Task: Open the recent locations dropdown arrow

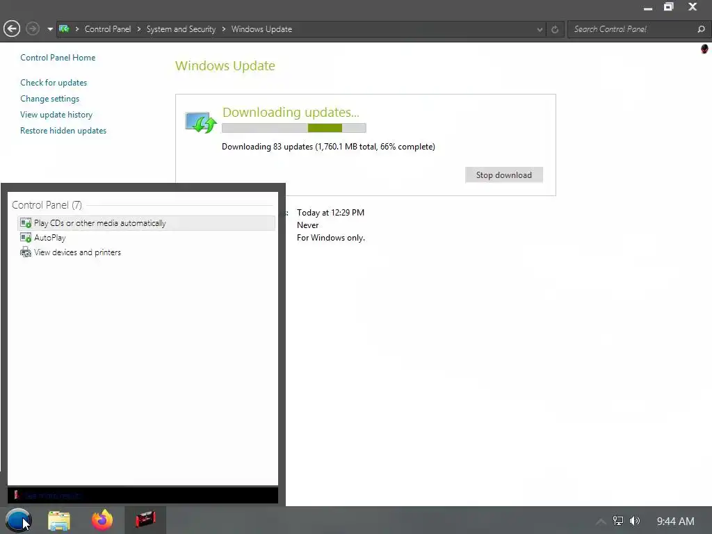Action: [x=50, y=29]
